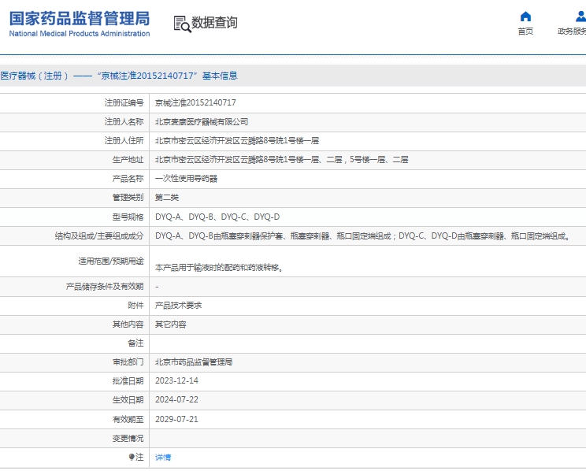Click the 医疗器械（注册）基本信息 title bar text

tap(119, 76)
